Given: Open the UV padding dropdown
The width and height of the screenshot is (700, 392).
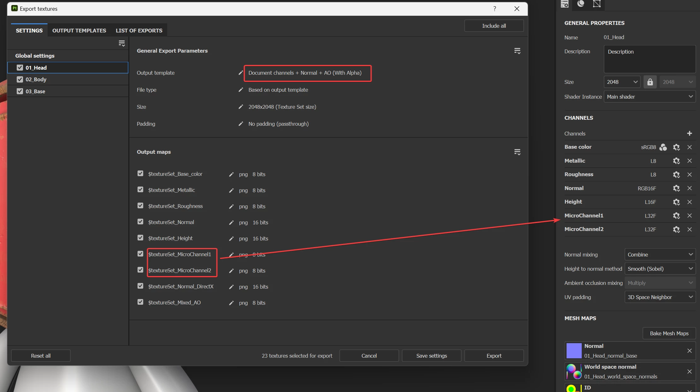Looking at the screenshot, I should coord(660,297).
